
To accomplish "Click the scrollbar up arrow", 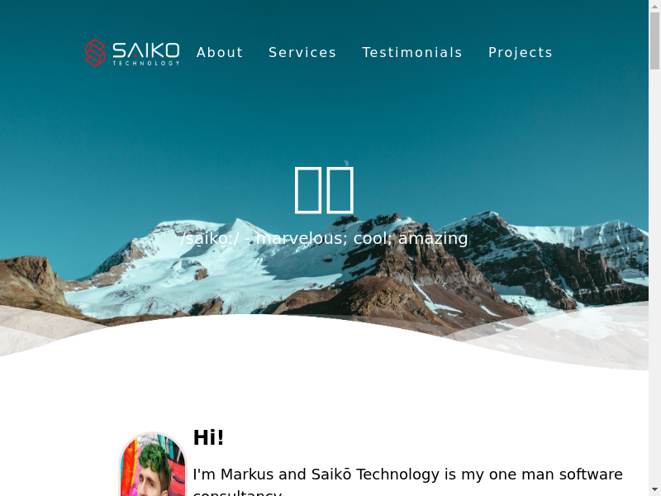I will tap(654, 6).
